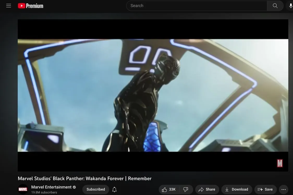
Task: Download the video
Action: tap(237, 189)
